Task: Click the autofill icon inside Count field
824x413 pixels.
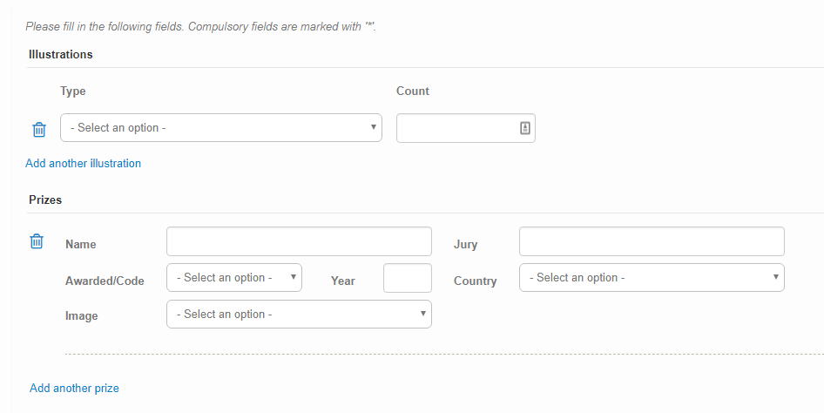Action: coord(525,128)
